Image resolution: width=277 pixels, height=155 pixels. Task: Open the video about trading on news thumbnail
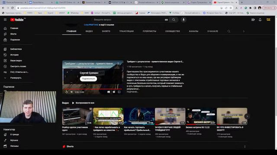click(x=108, y=116)
